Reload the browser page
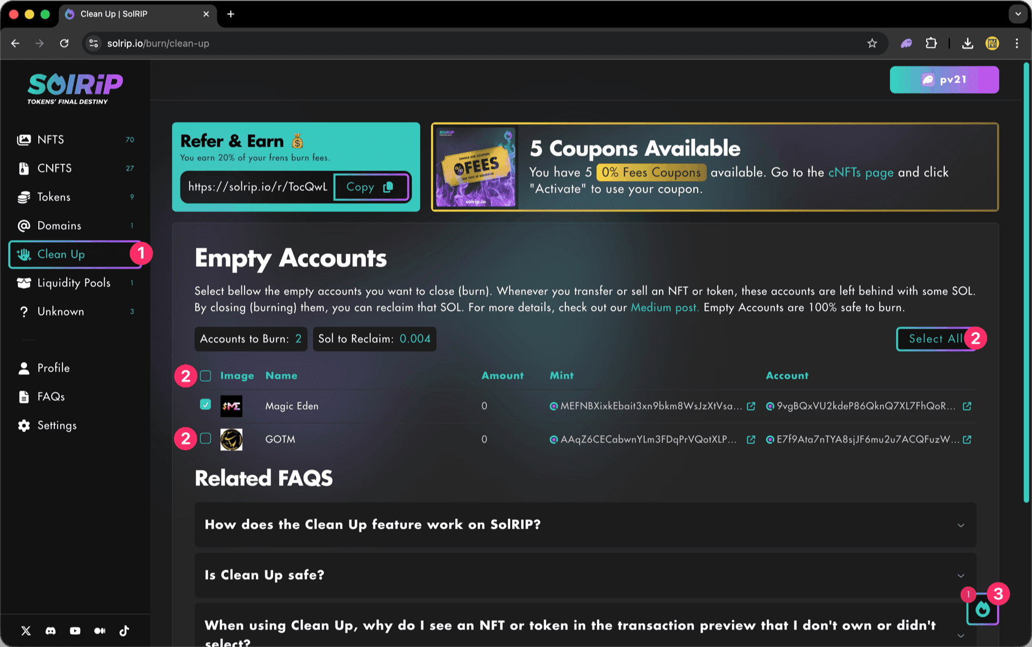Viewport: 1032px width, 647px height. click(x=64, y=43)
